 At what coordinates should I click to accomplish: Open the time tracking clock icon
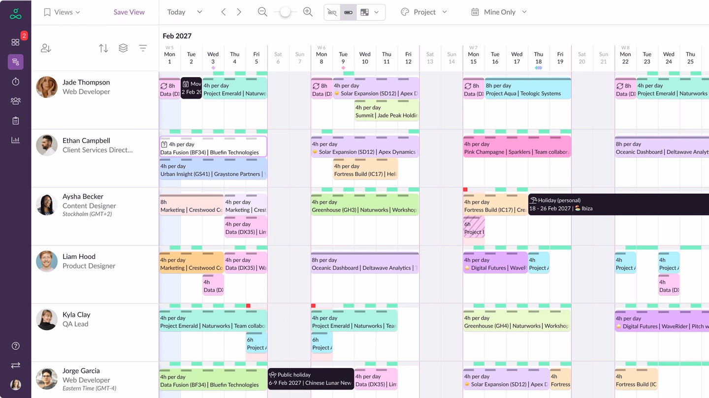pos(15,82)
